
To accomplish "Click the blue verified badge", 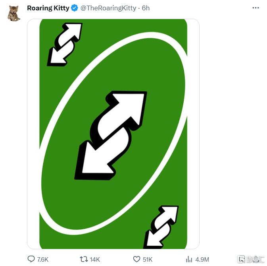I will pyautogui.click(x=75, y=8).
